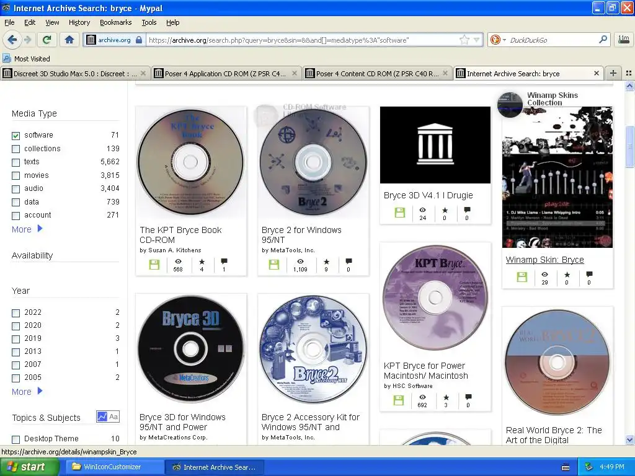Image resolution: width=635 pixels, height=476 pixels.
Task: Show all tabs list icon
Action: point(629,73)
